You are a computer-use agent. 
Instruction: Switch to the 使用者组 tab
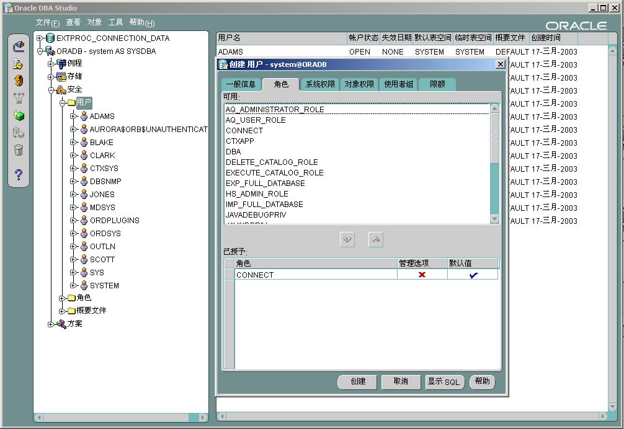click(x=398, y=84)
